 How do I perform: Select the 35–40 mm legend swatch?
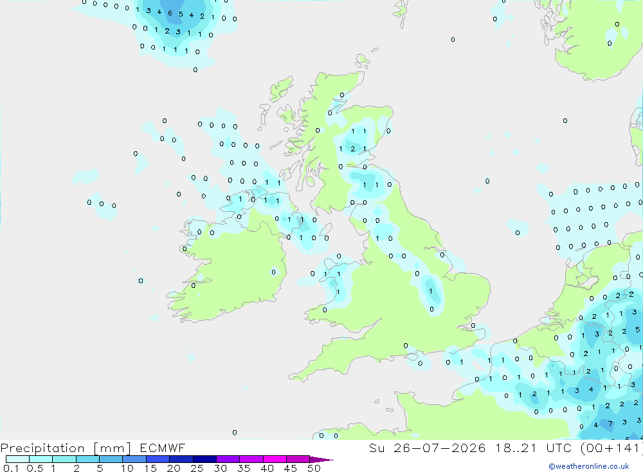point(251,459)
